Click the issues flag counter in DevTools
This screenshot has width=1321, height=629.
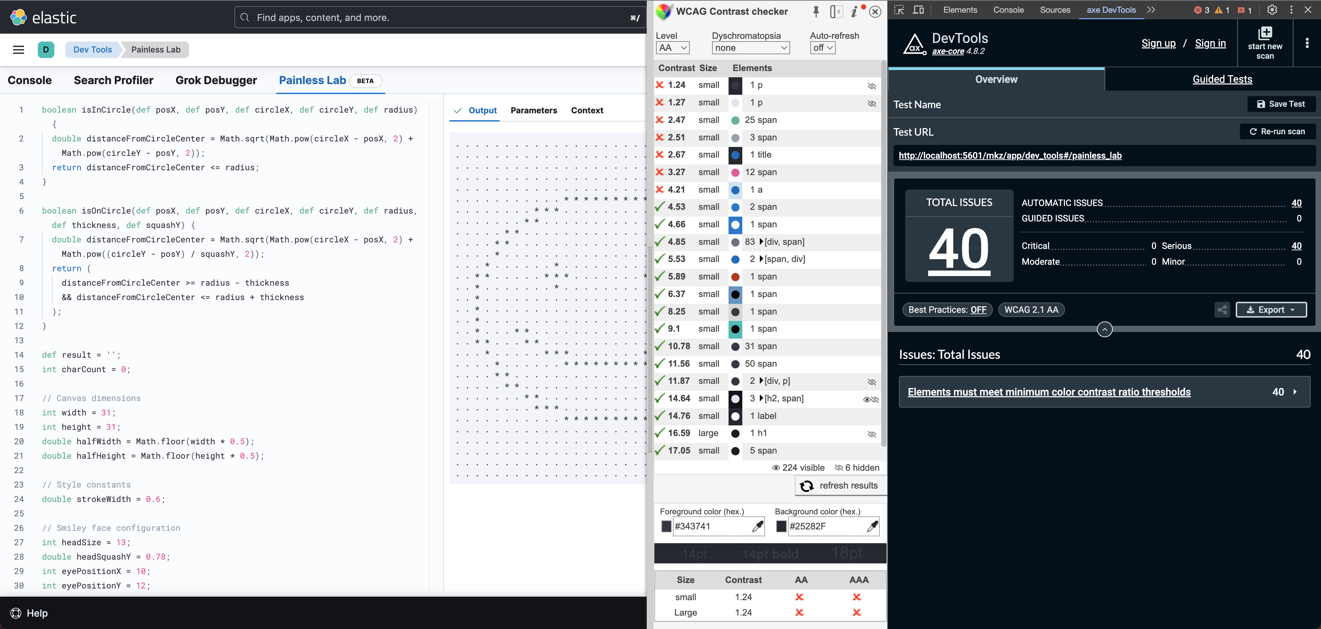[x=1245, y=10]
